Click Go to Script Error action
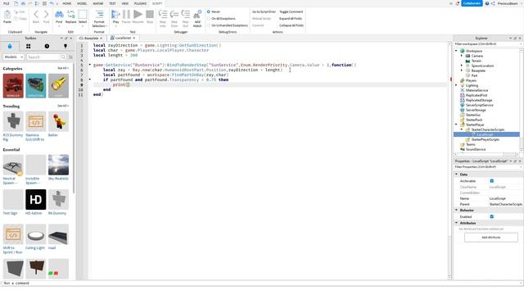Screen dimensions: 524x295 (x=264, y=11)
